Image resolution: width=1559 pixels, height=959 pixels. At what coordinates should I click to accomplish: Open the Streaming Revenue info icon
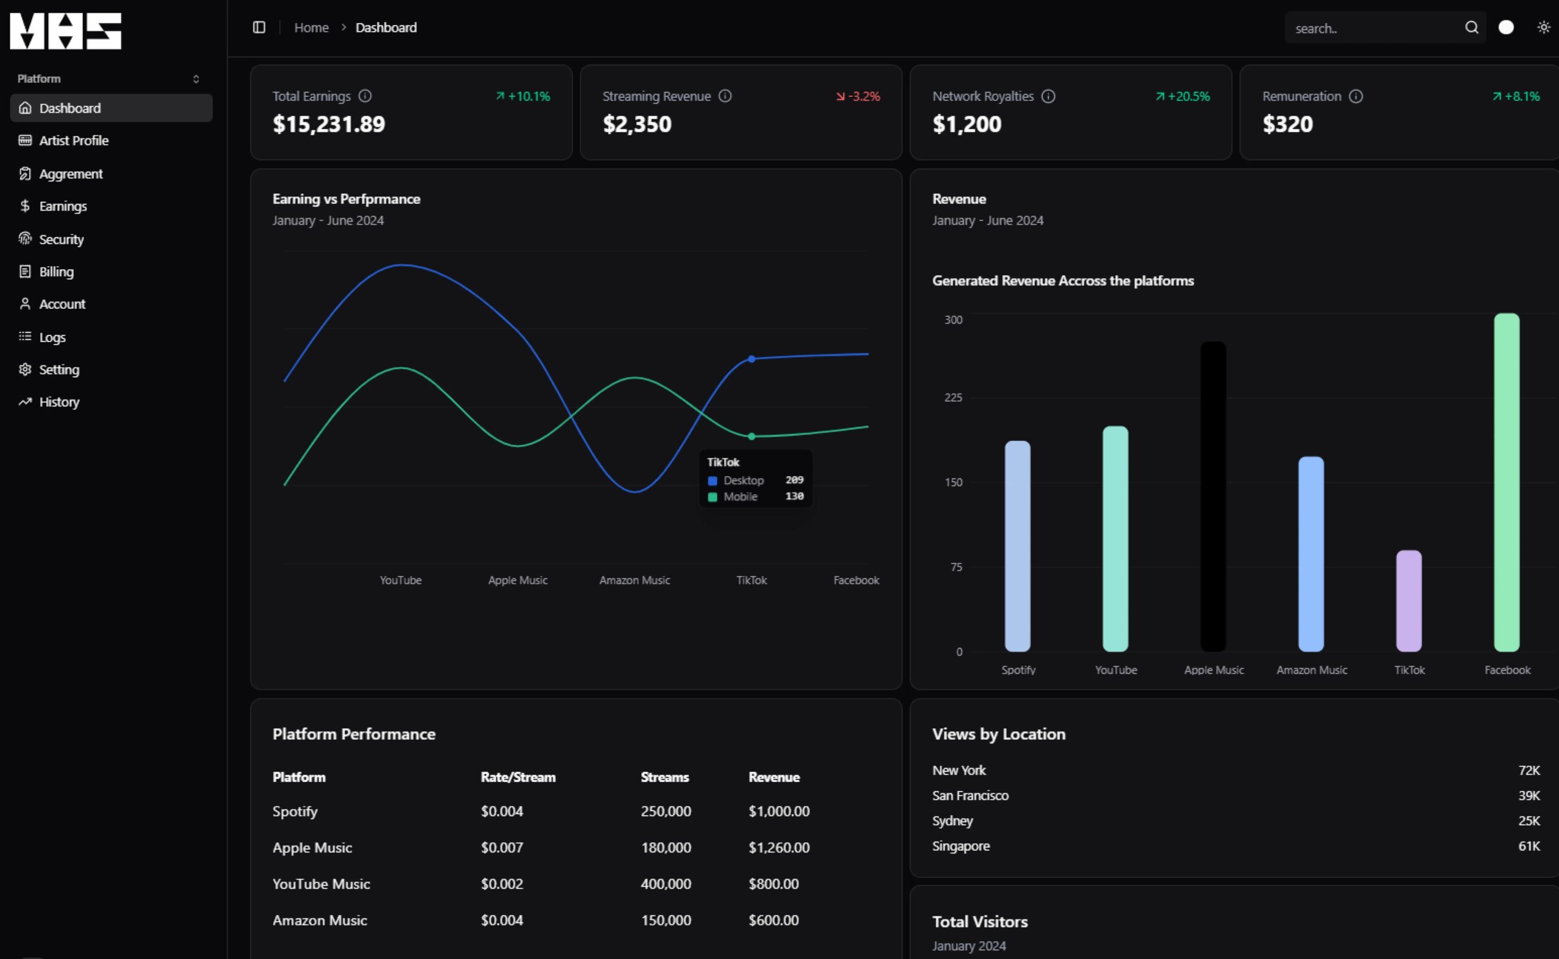pos(725,96)
